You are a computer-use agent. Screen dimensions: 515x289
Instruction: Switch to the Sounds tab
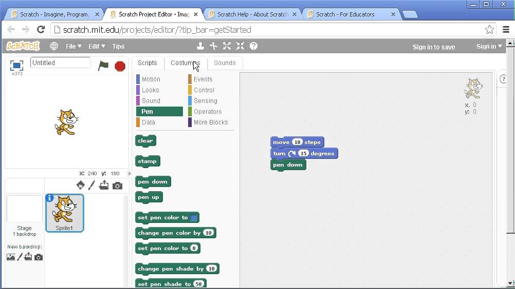click(225, 63)
